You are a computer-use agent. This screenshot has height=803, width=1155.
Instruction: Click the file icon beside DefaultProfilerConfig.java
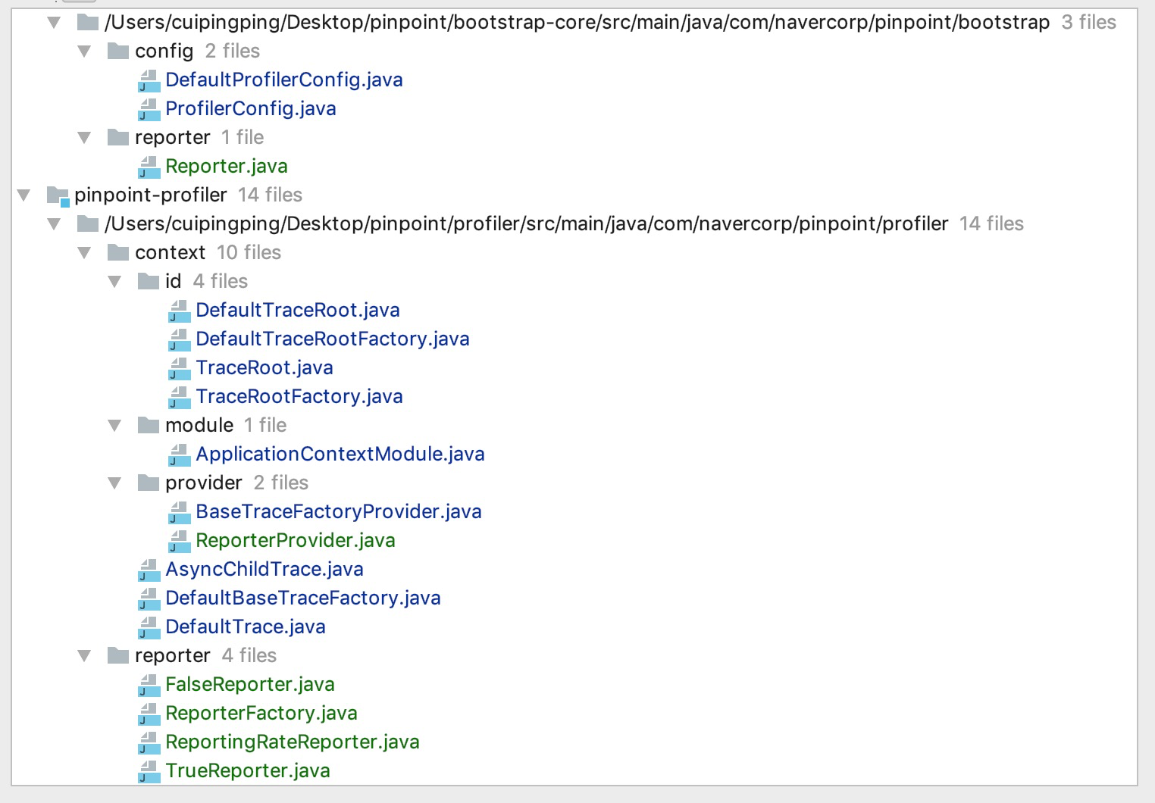pos(149,80)
